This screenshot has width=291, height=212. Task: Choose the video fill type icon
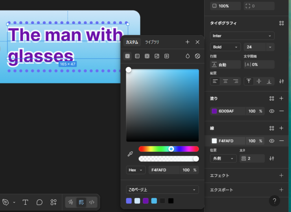click(167, 56)
